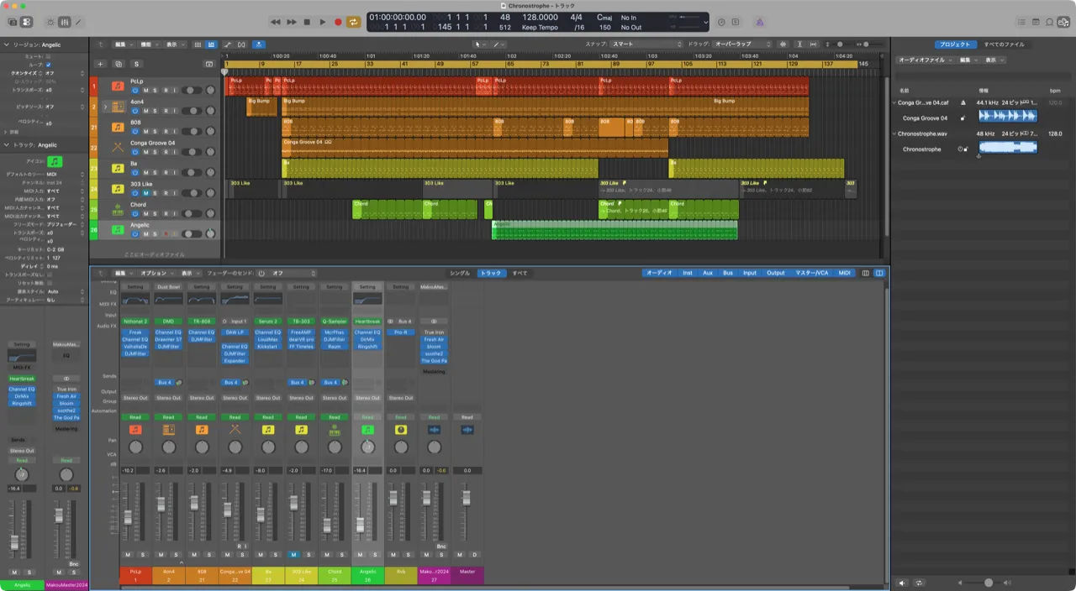Expand the 4on4 track stack disclosure arrow
The image size is (1076, 591).
click(105, 107)
